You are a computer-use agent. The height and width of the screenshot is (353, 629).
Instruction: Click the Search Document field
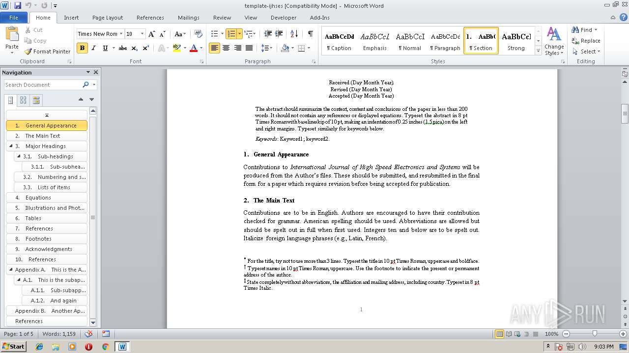pyautogui.click(x=43, y=85)
